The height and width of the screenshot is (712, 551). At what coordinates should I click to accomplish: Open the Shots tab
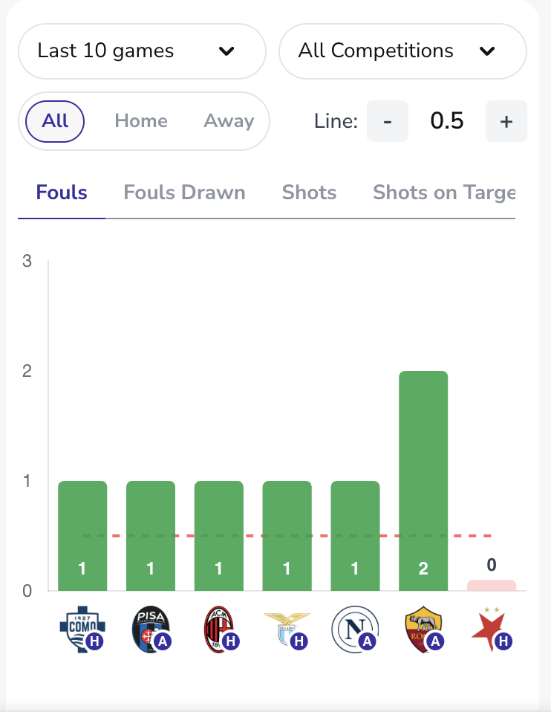coord(309,193)
